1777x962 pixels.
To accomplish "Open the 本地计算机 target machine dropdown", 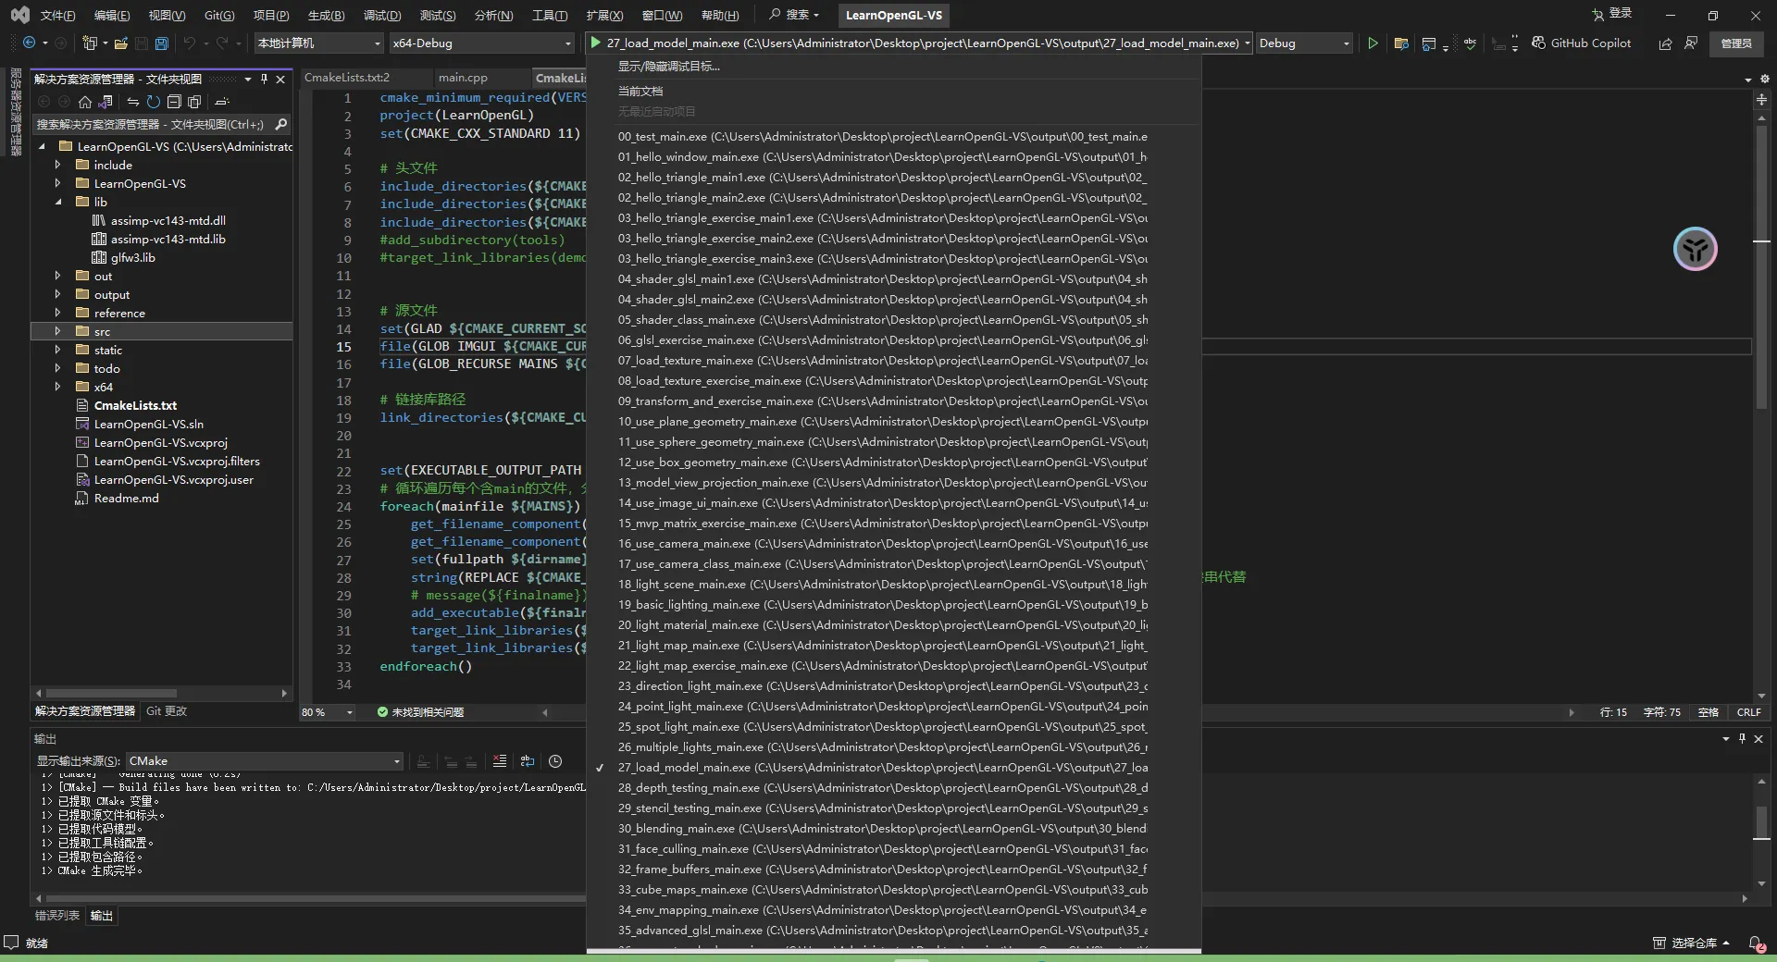I will click(x=318, y=43).
